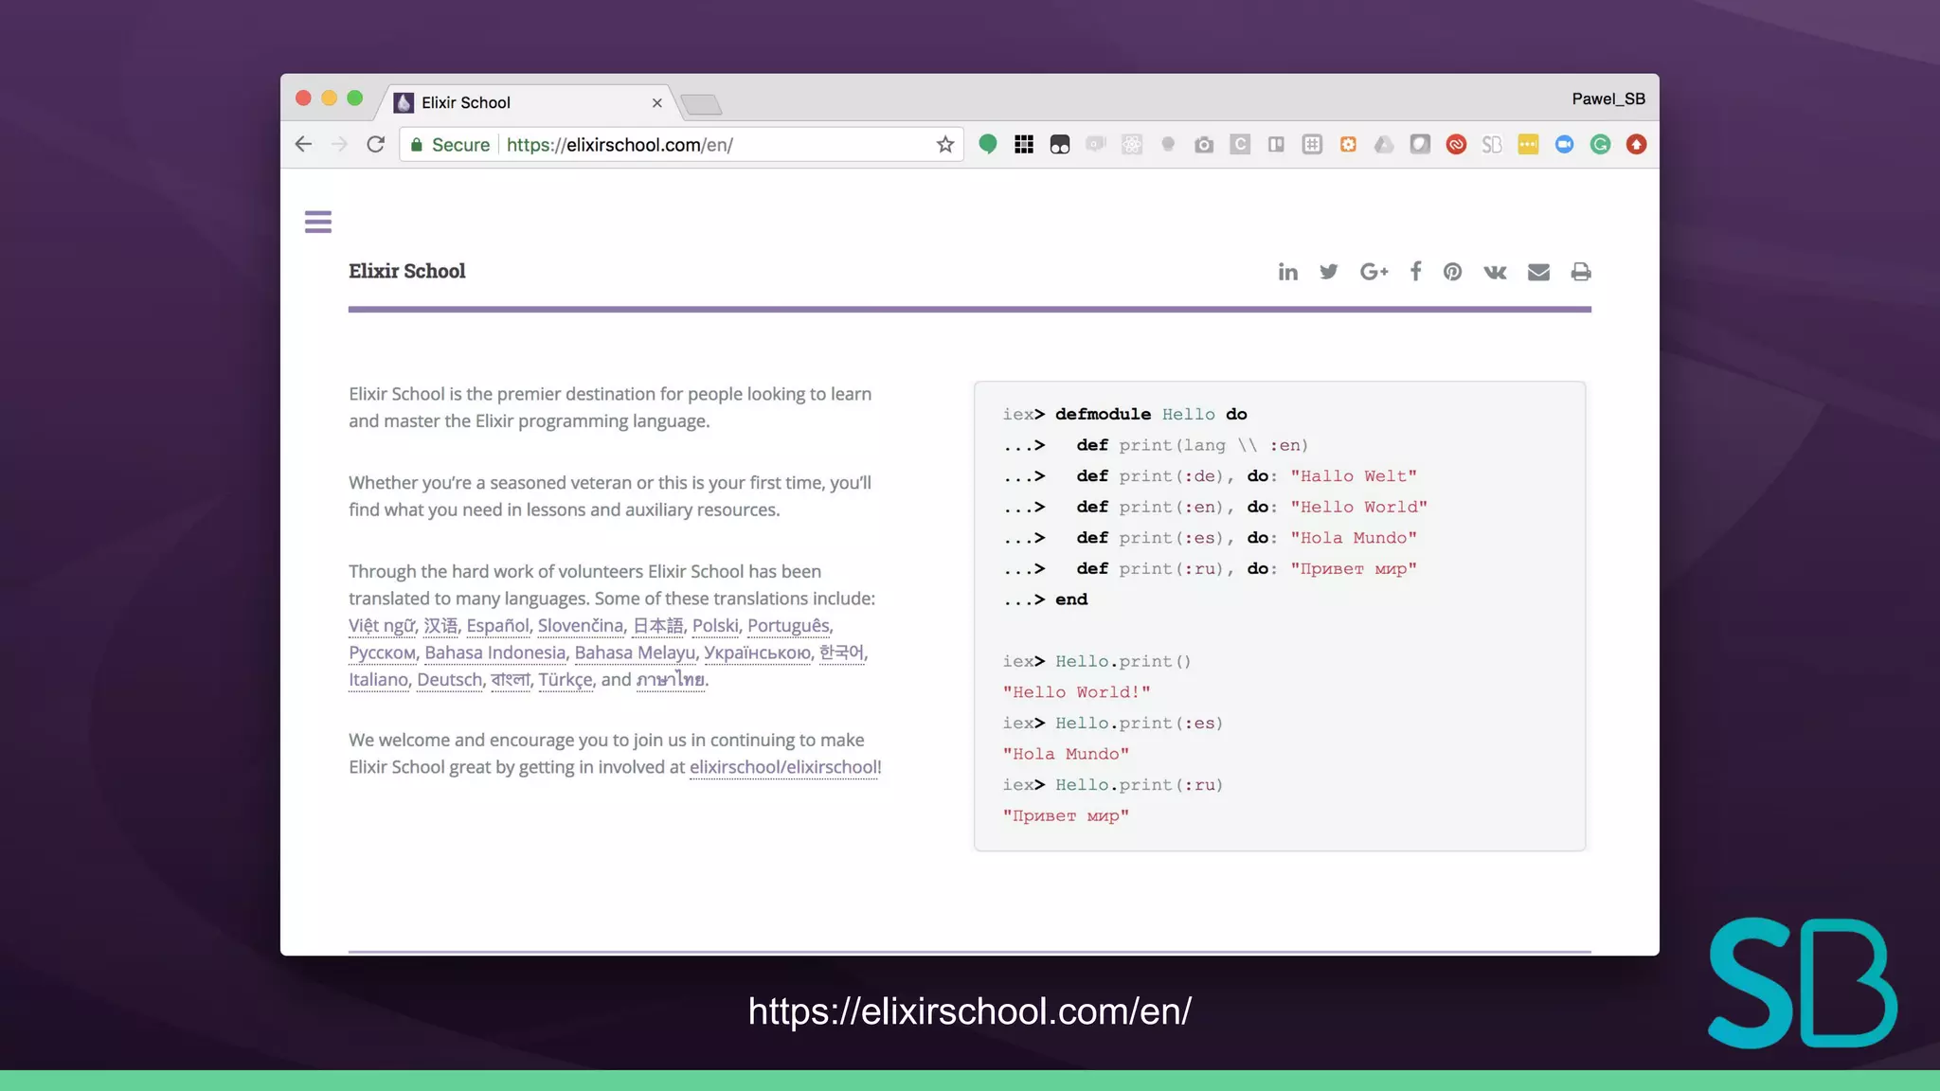Open the hamburger sidebar menu

(318, 222)
